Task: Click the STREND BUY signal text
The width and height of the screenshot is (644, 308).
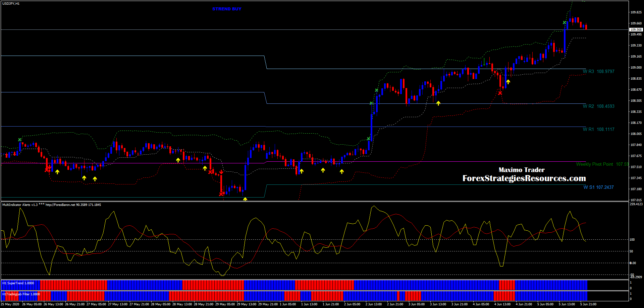Action: 226,9
